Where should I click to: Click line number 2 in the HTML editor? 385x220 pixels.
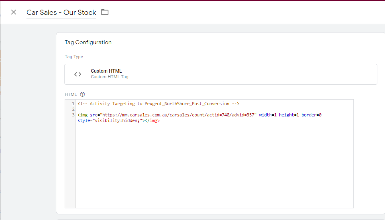coord(73,109)
